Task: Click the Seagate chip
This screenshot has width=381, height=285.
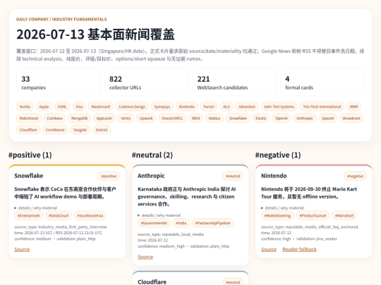Action: [x=80, y=130]
